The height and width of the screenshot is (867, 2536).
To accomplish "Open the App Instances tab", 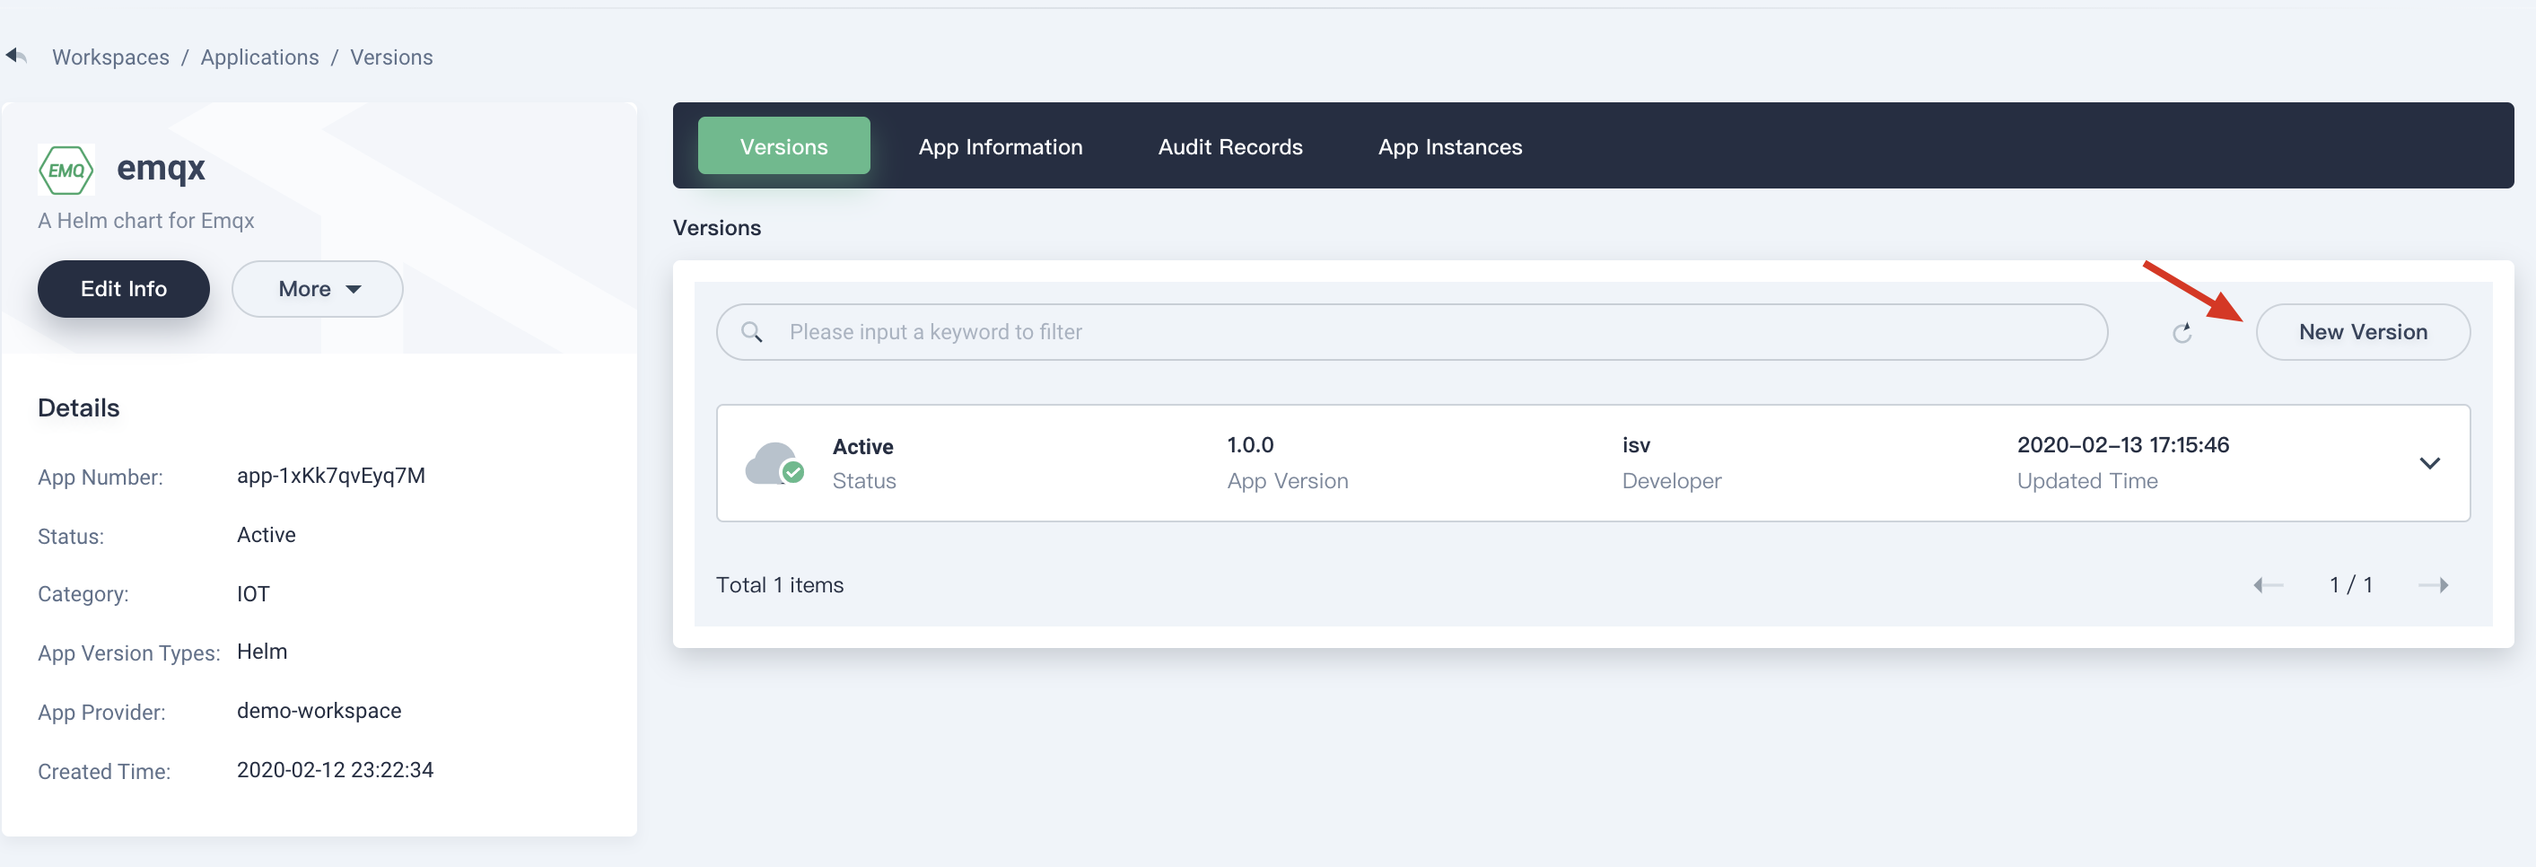I will (x=1449, y=146).
